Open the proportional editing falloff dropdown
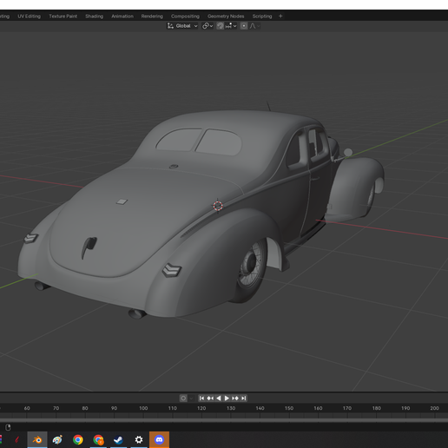This screenshot has width=448, height=448. pos(254,26)
